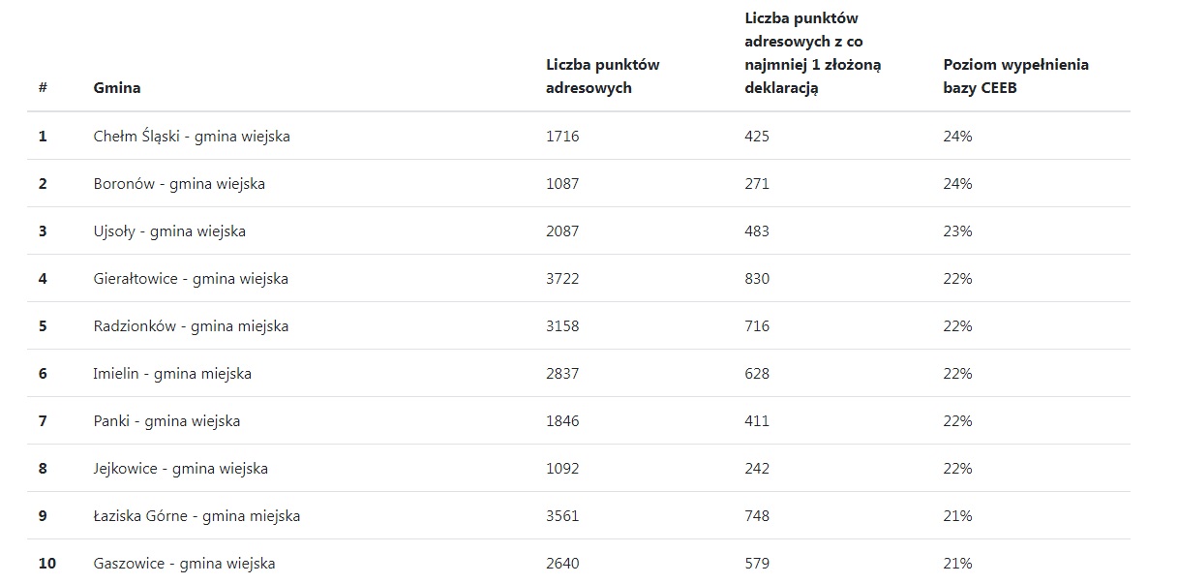Click the 23% fill level for Ujsoły
1178x584 pixels.
[957, 231]
